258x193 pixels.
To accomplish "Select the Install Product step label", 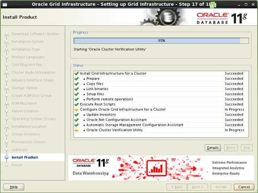I will tap(25, 157).
